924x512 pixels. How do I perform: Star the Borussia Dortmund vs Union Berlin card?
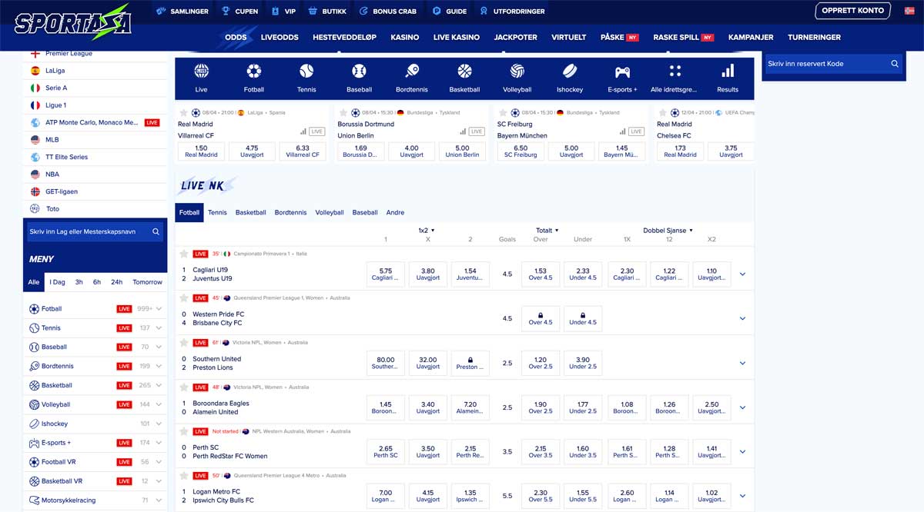(343, 112)
